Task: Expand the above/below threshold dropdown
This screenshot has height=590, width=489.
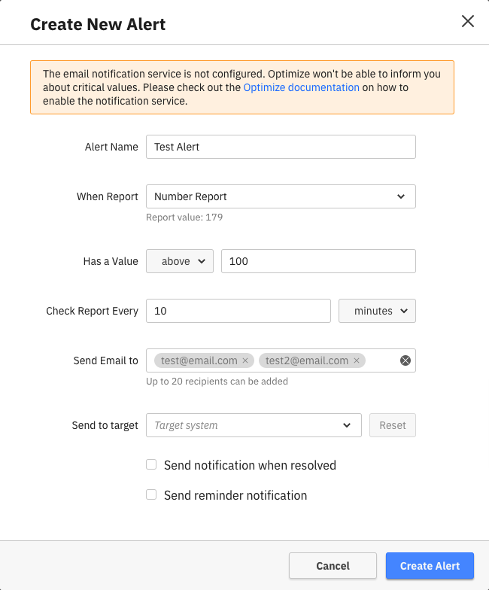Action: pyautogui.click(x=180, y=261)
